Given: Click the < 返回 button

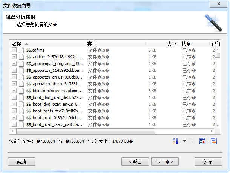Looking at the screenshot, I should [x=135, y=162].
